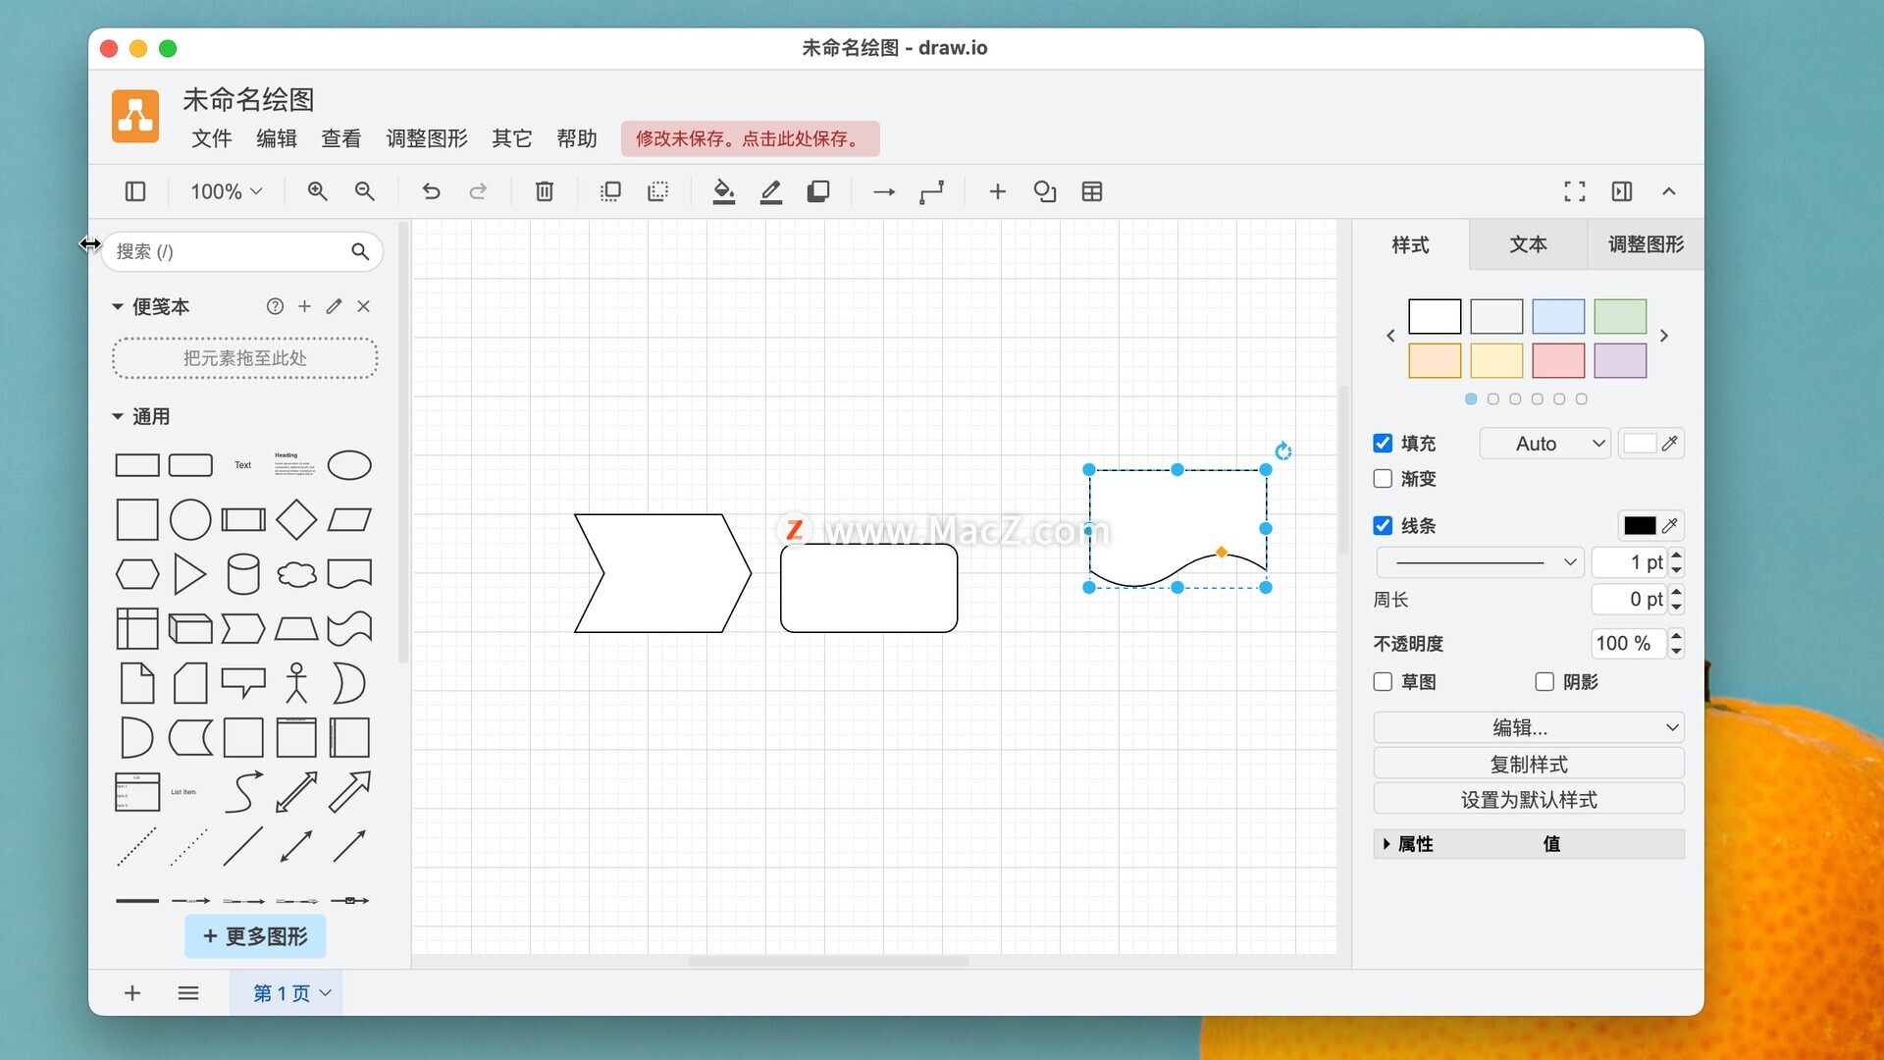The height and width of the screenshot is (1060, 1884).
Task: Enable the 渐变 gradient checkbox
Action: tap(1383, 479)
